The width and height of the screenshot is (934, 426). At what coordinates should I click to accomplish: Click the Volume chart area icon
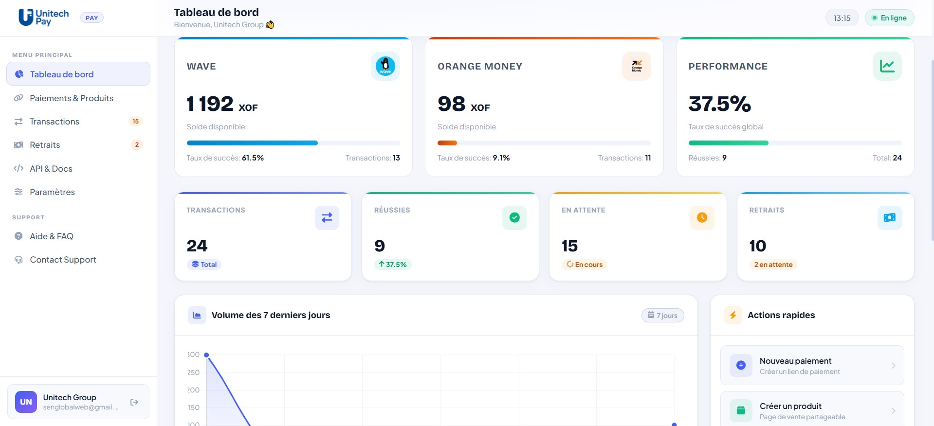click(197, 315)
